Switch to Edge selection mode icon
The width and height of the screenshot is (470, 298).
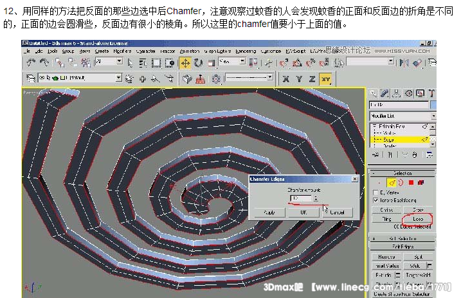pyautogui.click(x=392, y=182)
